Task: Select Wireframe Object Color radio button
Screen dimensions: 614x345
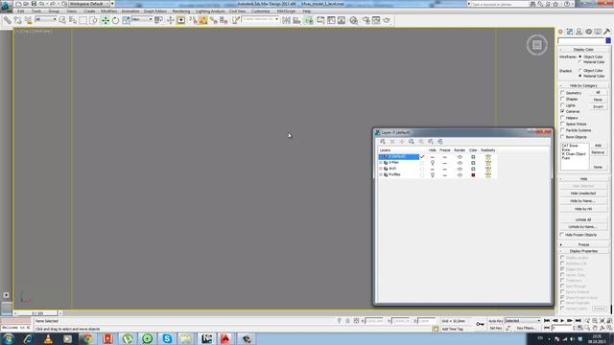Action: [580, 57]
